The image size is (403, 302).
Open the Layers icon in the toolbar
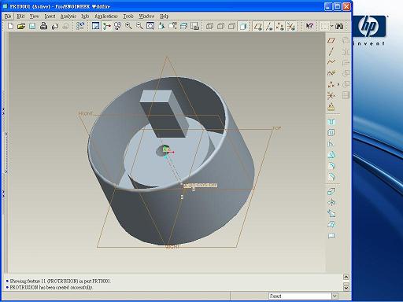pos(183,26)
